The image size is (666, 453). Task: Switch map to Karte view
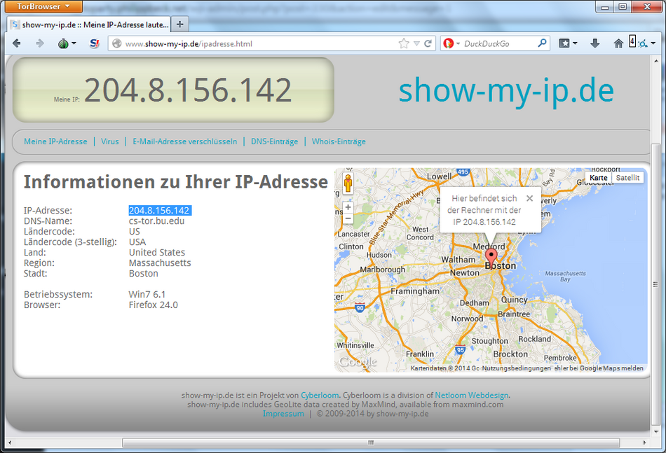click(598, 178)
